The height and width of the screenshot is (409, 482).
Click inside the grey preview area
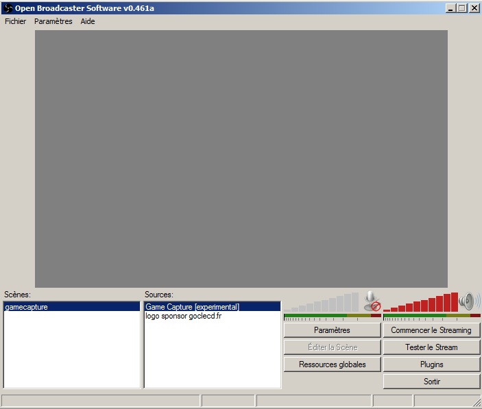click(x=241, y=158)
